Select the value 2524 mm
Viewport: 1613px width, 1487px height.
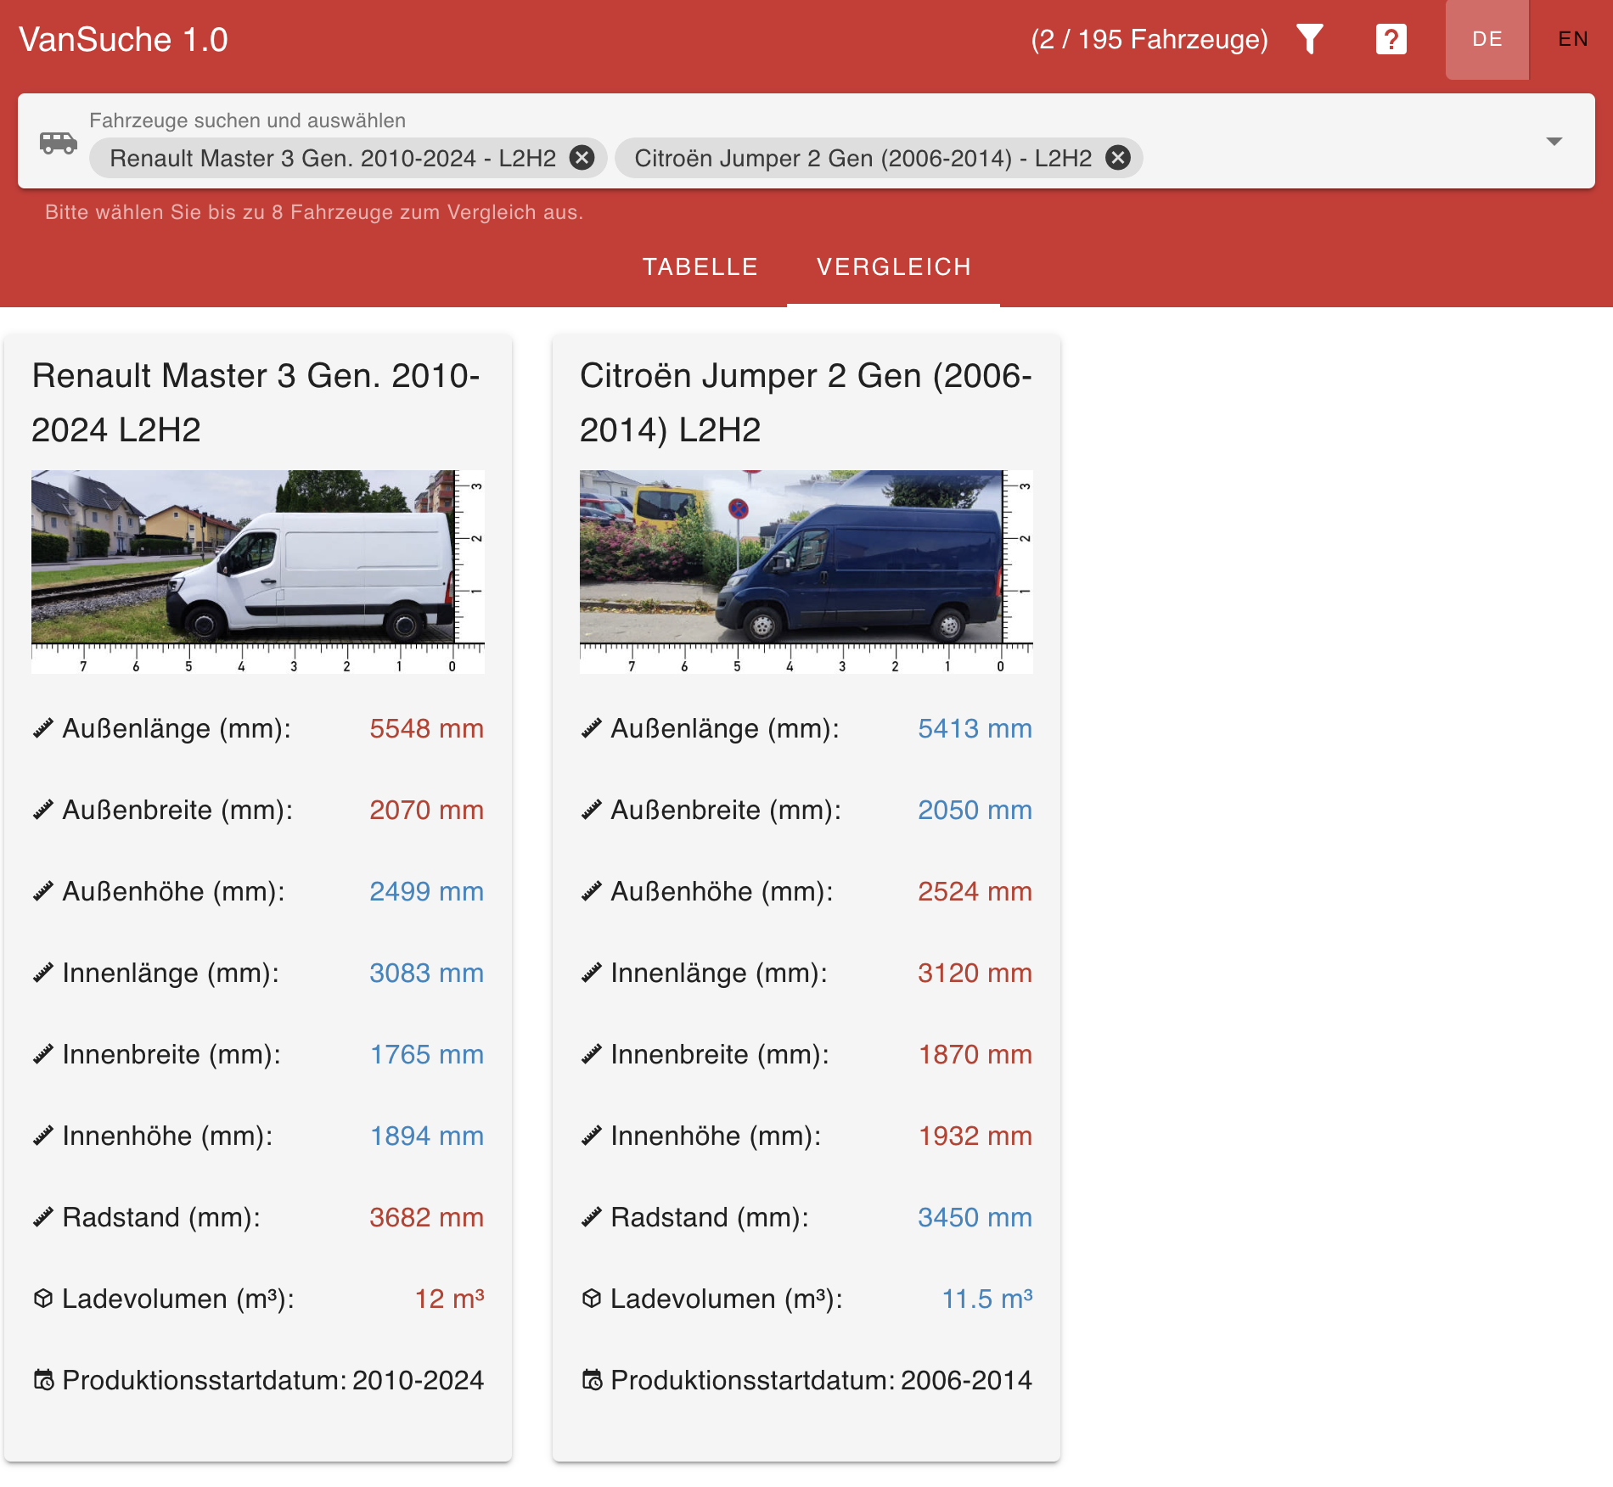(975, 892)
